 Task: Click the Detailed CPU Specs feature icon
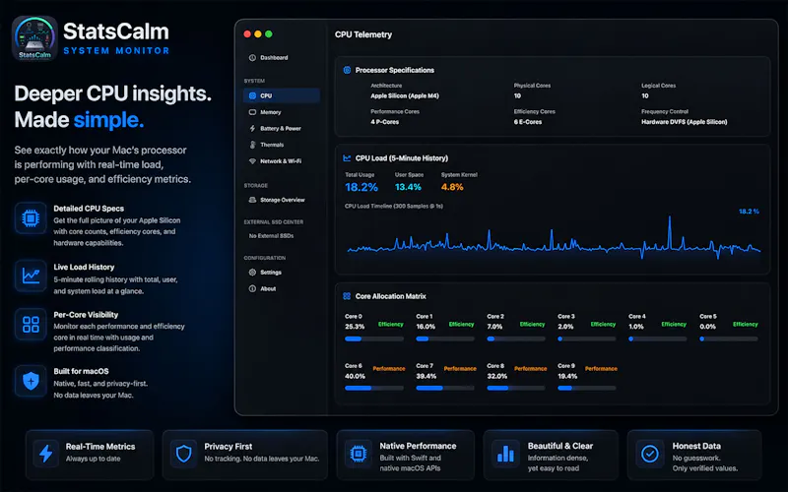tap(31, 217)
